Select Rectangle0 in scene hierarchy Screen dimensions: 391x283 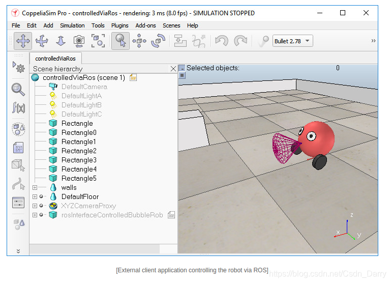(79, 132)
